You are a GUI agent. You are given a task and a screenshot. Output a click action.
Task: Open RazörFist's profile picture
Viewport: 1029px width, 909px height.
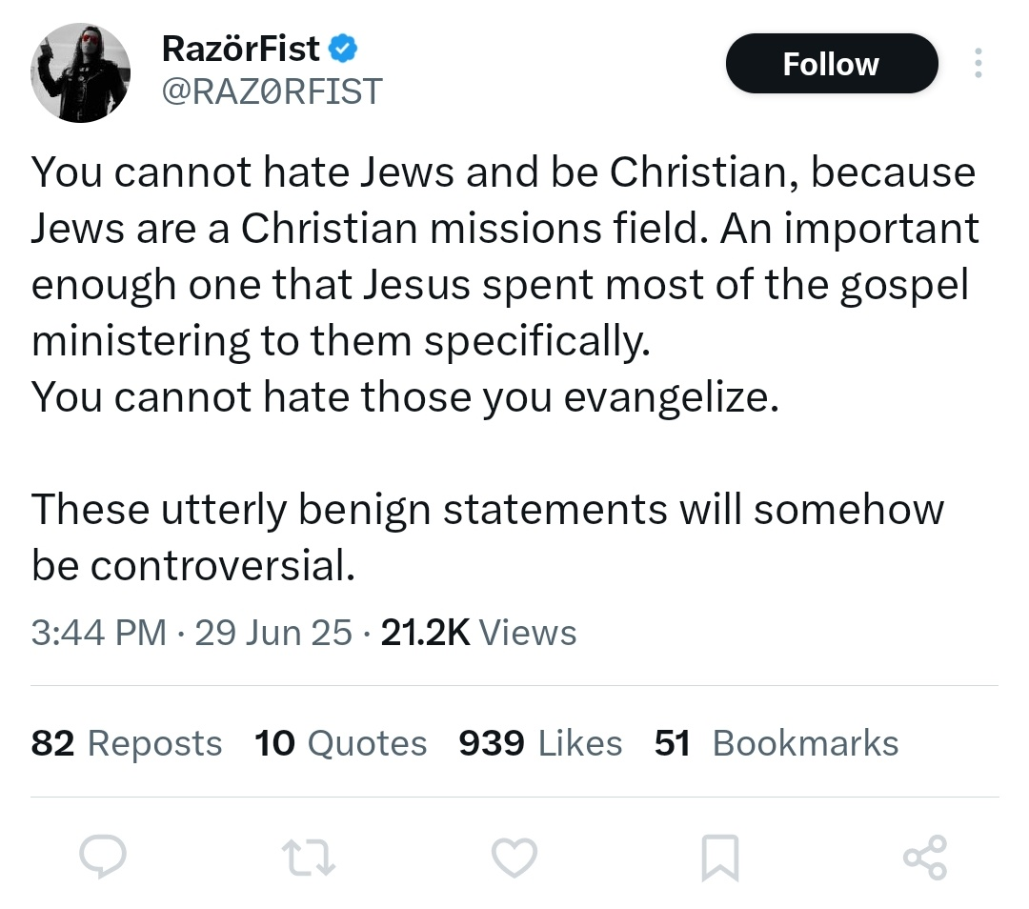[80, 72]
